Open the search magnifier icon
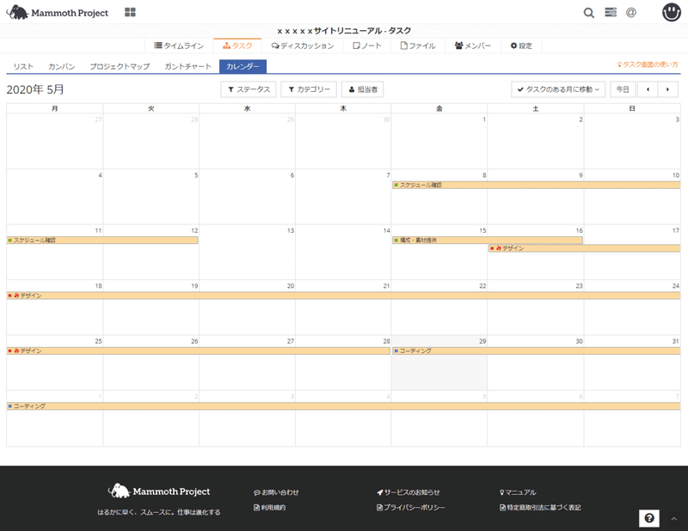The height and width of the screenshot is (531, 688). [x=589, y=13]
